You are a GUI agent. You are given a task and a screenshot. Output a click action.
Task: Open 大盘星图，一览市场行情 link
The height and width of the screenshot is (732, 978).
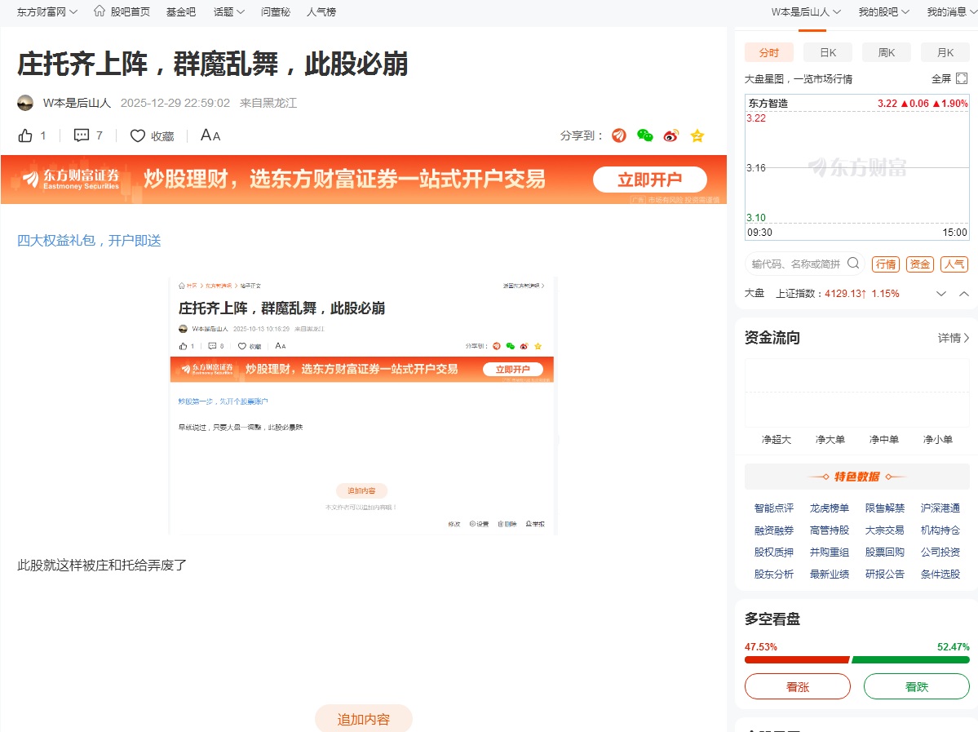[x=799, y=78]
